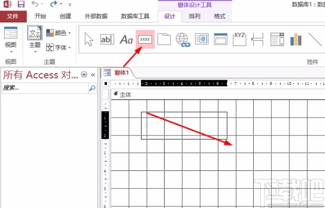Select the Text Box (ab|) control
Viewport: 325px width, 208px height.
(107, 39)
